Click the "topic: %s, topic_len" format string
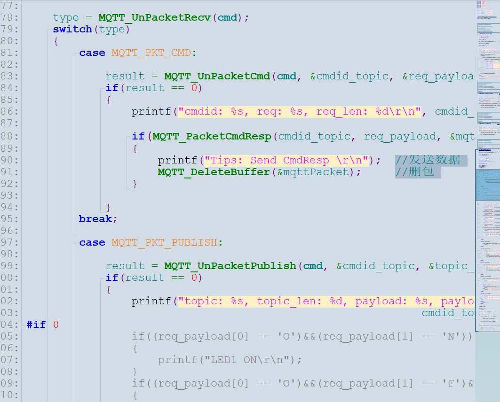The width and height of the screenshot is (500, 402). 326,301
